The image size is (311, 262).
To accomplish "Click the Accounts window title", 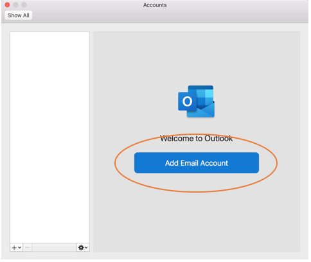I will click(x=155, y=5).
